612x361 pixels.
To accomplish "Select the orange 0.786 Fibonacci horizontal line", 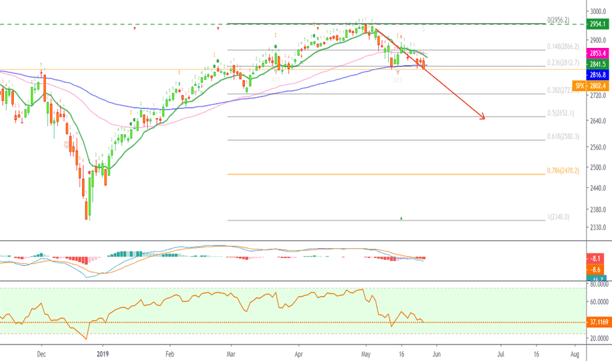I will click(x=386, y=174).
